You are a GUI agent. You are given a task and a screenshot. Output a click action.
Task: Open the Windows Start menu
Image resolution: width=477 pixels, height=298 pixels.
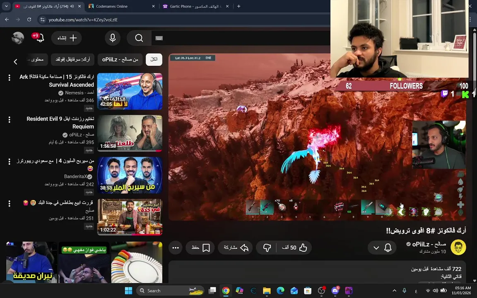click(129, 291)
